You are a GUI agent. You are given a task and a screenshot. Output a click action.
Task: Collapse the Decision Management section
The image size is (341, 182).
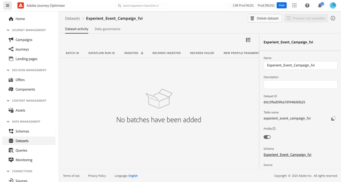8,70
